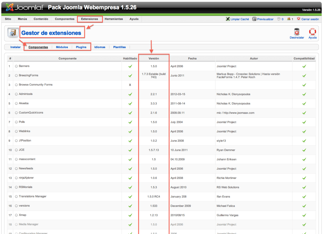Select the Admintools radio button
The image size is (323, 234).
[x=16, y=94]
